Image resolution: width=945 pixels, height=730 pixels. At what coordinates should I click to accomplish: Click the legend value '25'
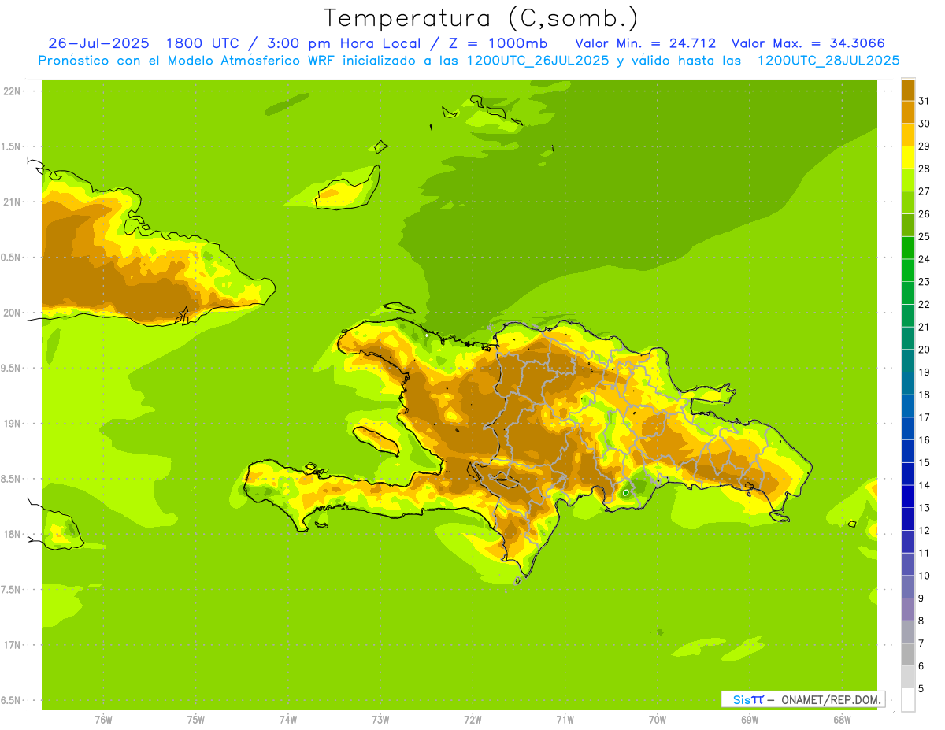[925, 236]
